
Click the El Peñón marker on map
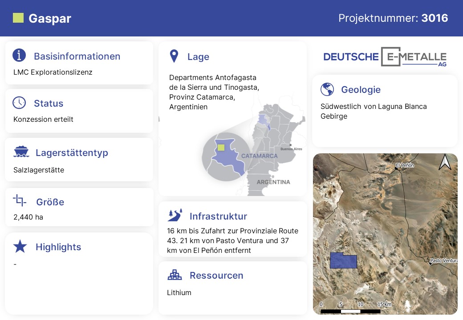[x=396, y=168]
